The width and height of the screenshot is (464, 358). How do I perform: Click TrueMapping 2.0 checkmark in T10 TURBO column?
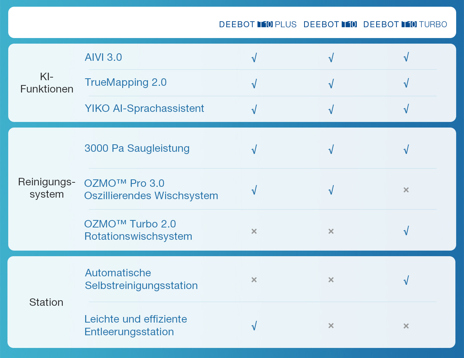(x=406, y=83)
